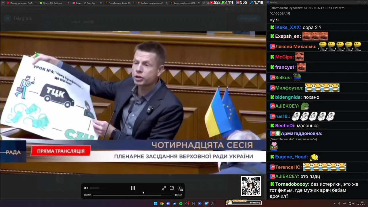Open Steam from the taskbar
The height and width of the screenshot is (207, 368).
click(175, 204)
